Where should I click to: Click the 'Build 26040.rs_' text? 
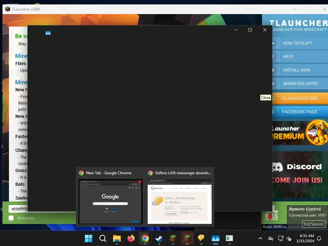click(275, 227)
